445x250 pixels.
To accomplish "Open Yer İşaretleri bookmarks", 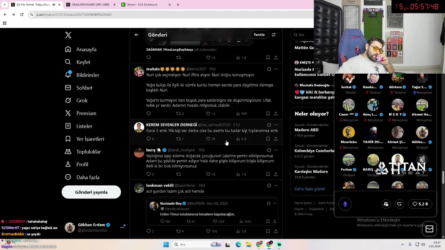I will (x=84, y=139).
